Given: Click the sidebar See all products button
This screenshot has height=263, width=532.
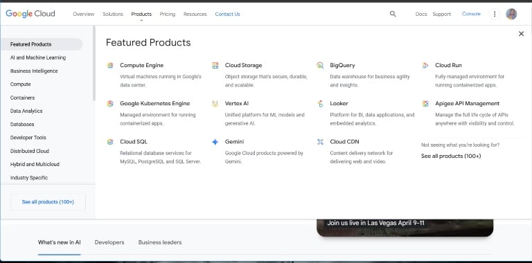Looking at the screenshot, I should pyautogui.click(x=48, y=202).
